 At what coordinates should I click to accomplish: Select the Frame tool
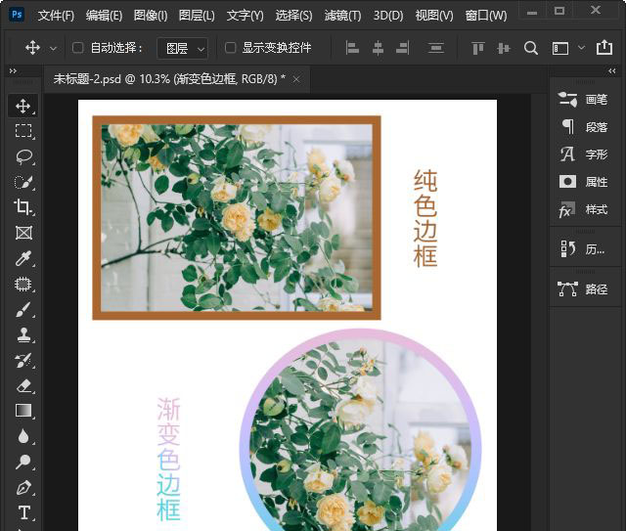coord(23,233)
